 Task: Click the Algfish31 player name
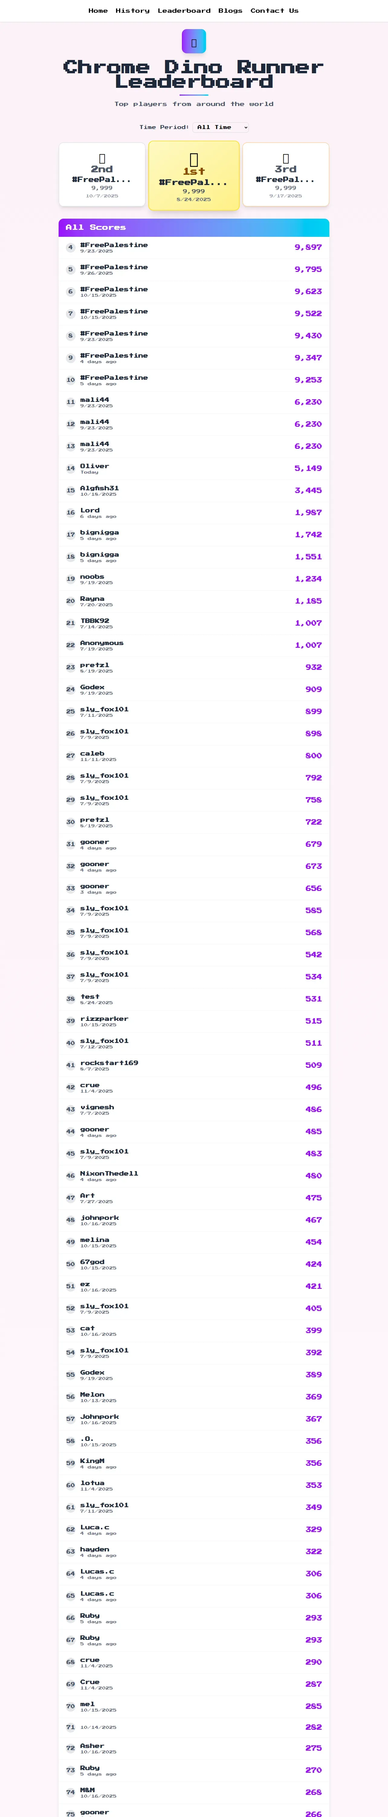point(99,488)
